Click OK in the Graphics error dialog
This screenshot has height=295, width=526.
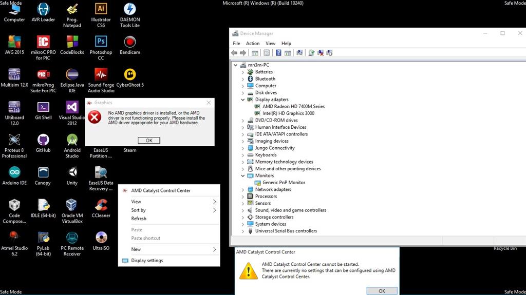coord(149,141)
